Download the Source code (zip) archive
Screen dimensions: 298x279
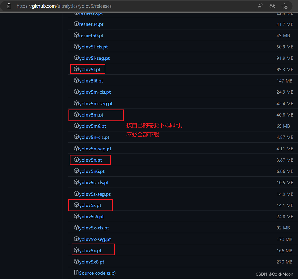(97, 273)
